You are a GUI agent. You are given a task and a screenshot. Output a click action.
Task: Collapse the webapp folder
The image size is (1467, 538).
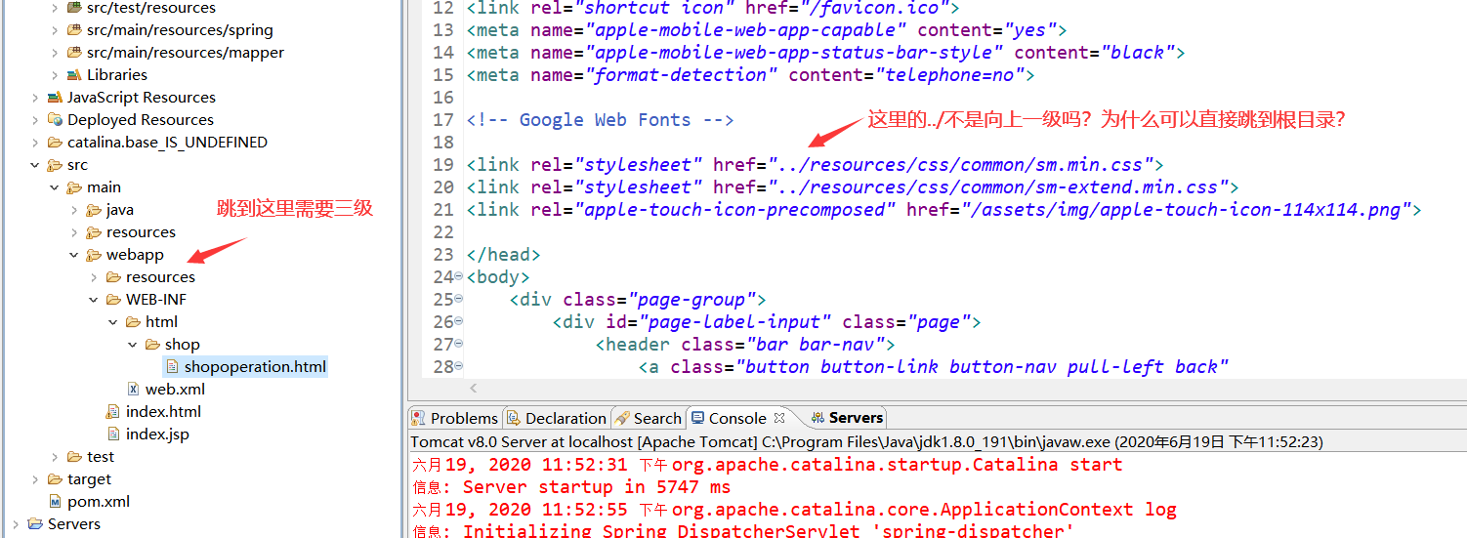(x=74, y=255)
